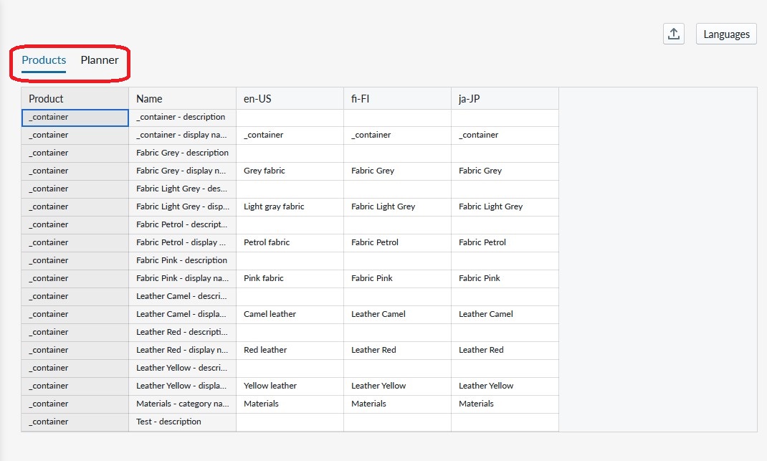Image resolution: width=767 pixels, height=461 pixels.
Task: Select the 'Leather Camel' ja-JP cell
Action: pyautogui.click(x=505, y=315)
